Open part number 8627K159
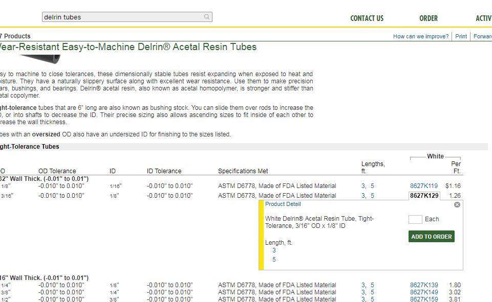This screenshot has width=492, height=302. click(424, 299)
